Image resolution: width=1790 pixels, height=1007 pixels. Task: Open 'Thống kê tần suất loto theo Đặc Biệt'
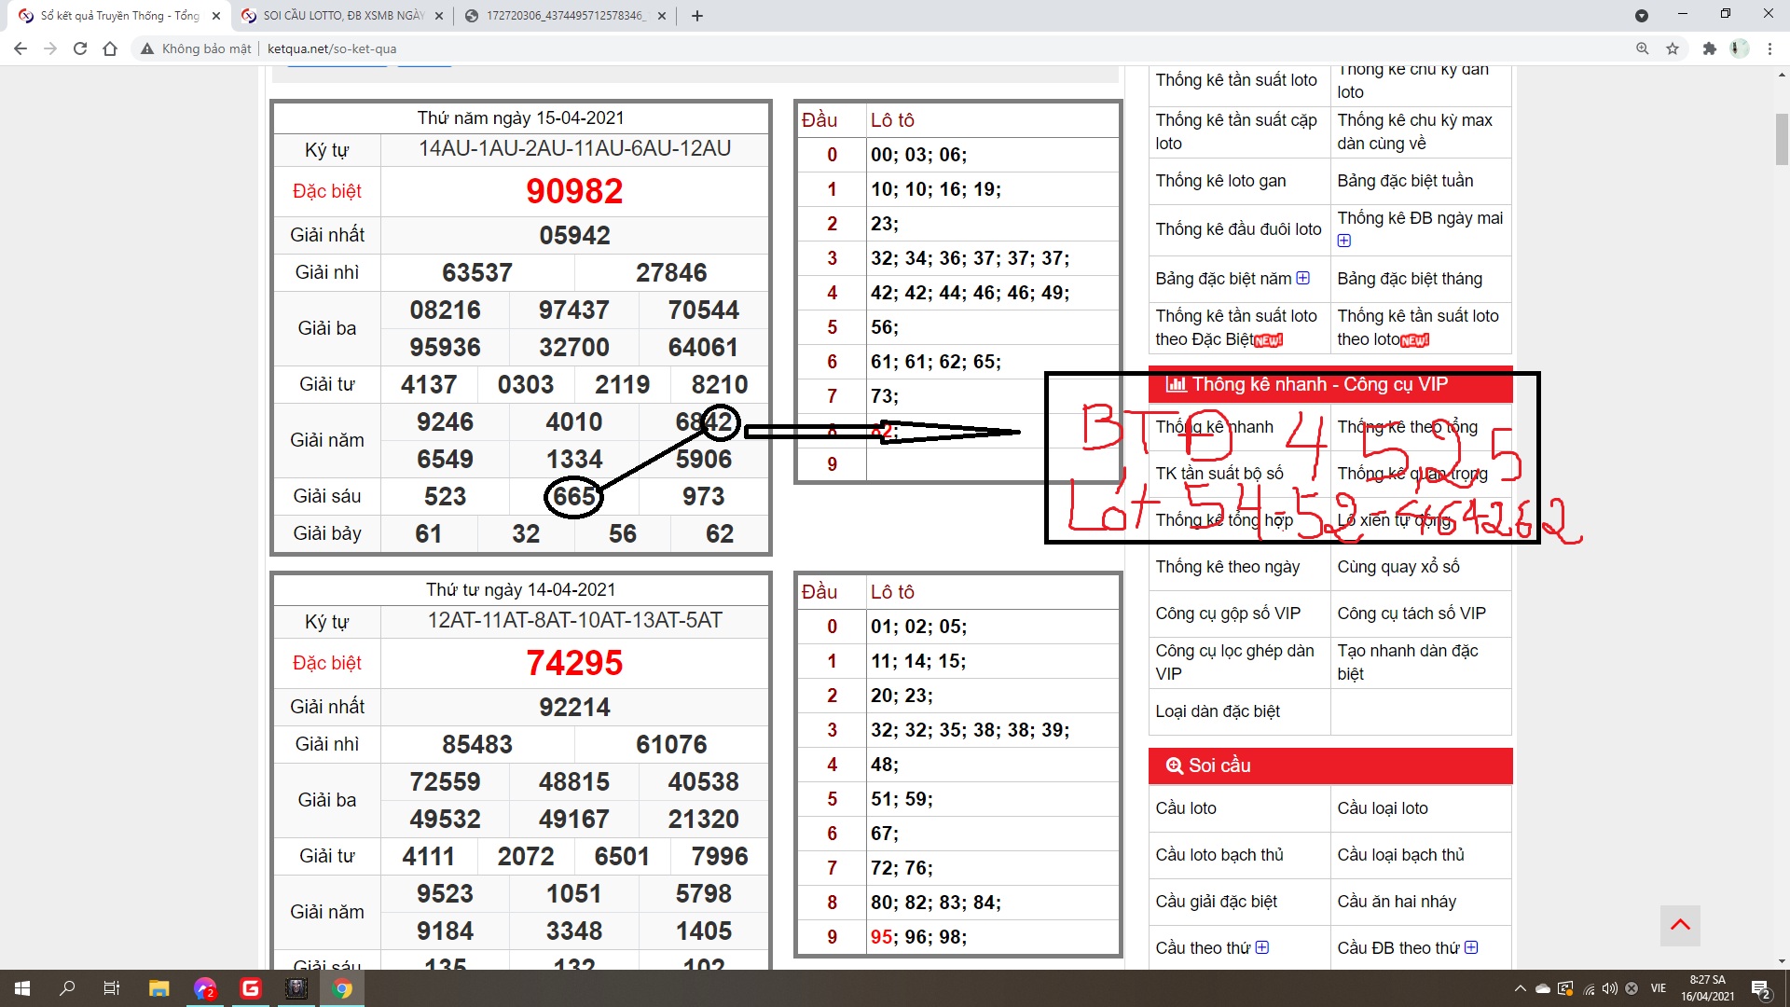[x=1236, y=327]
